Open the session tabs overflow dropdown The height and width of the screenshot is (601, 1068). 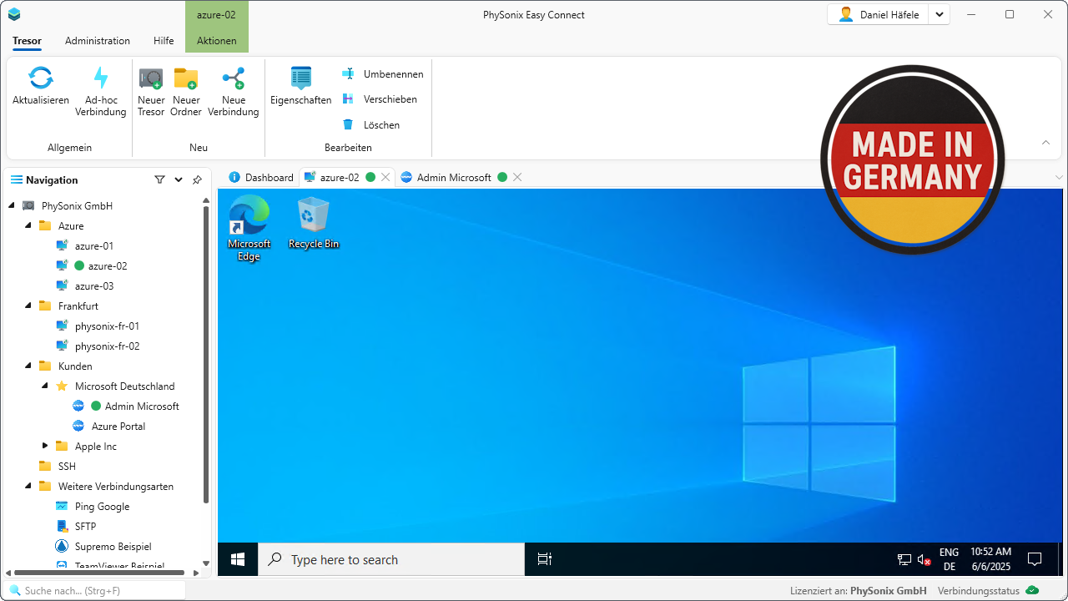coord(1059,177)
